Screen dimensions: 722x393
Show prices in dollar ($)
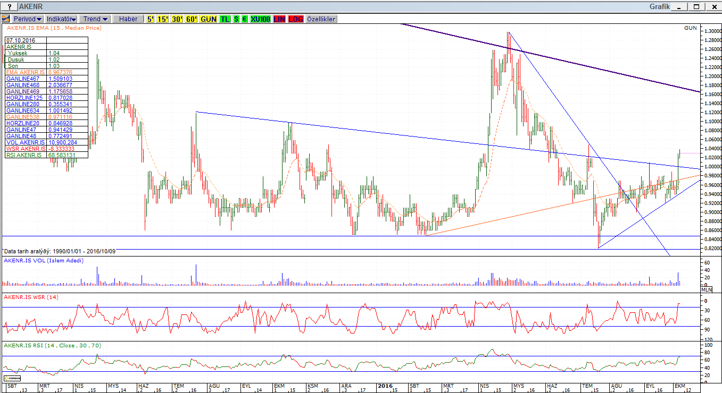(236, 19)
